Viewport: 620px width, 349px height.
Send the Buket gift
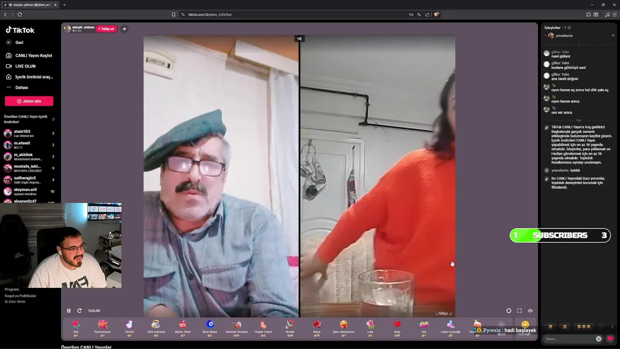290,328
